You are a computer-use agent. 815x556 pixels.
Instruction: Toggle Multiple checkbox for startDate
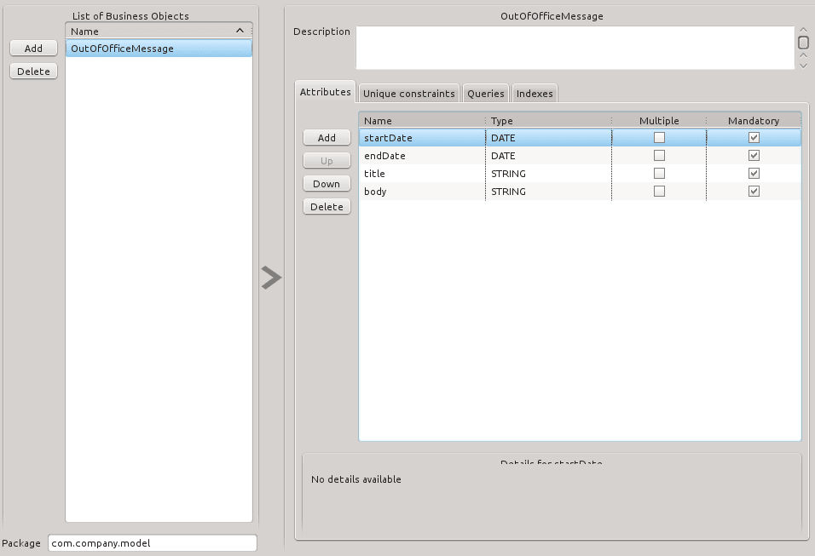(659, 138)
